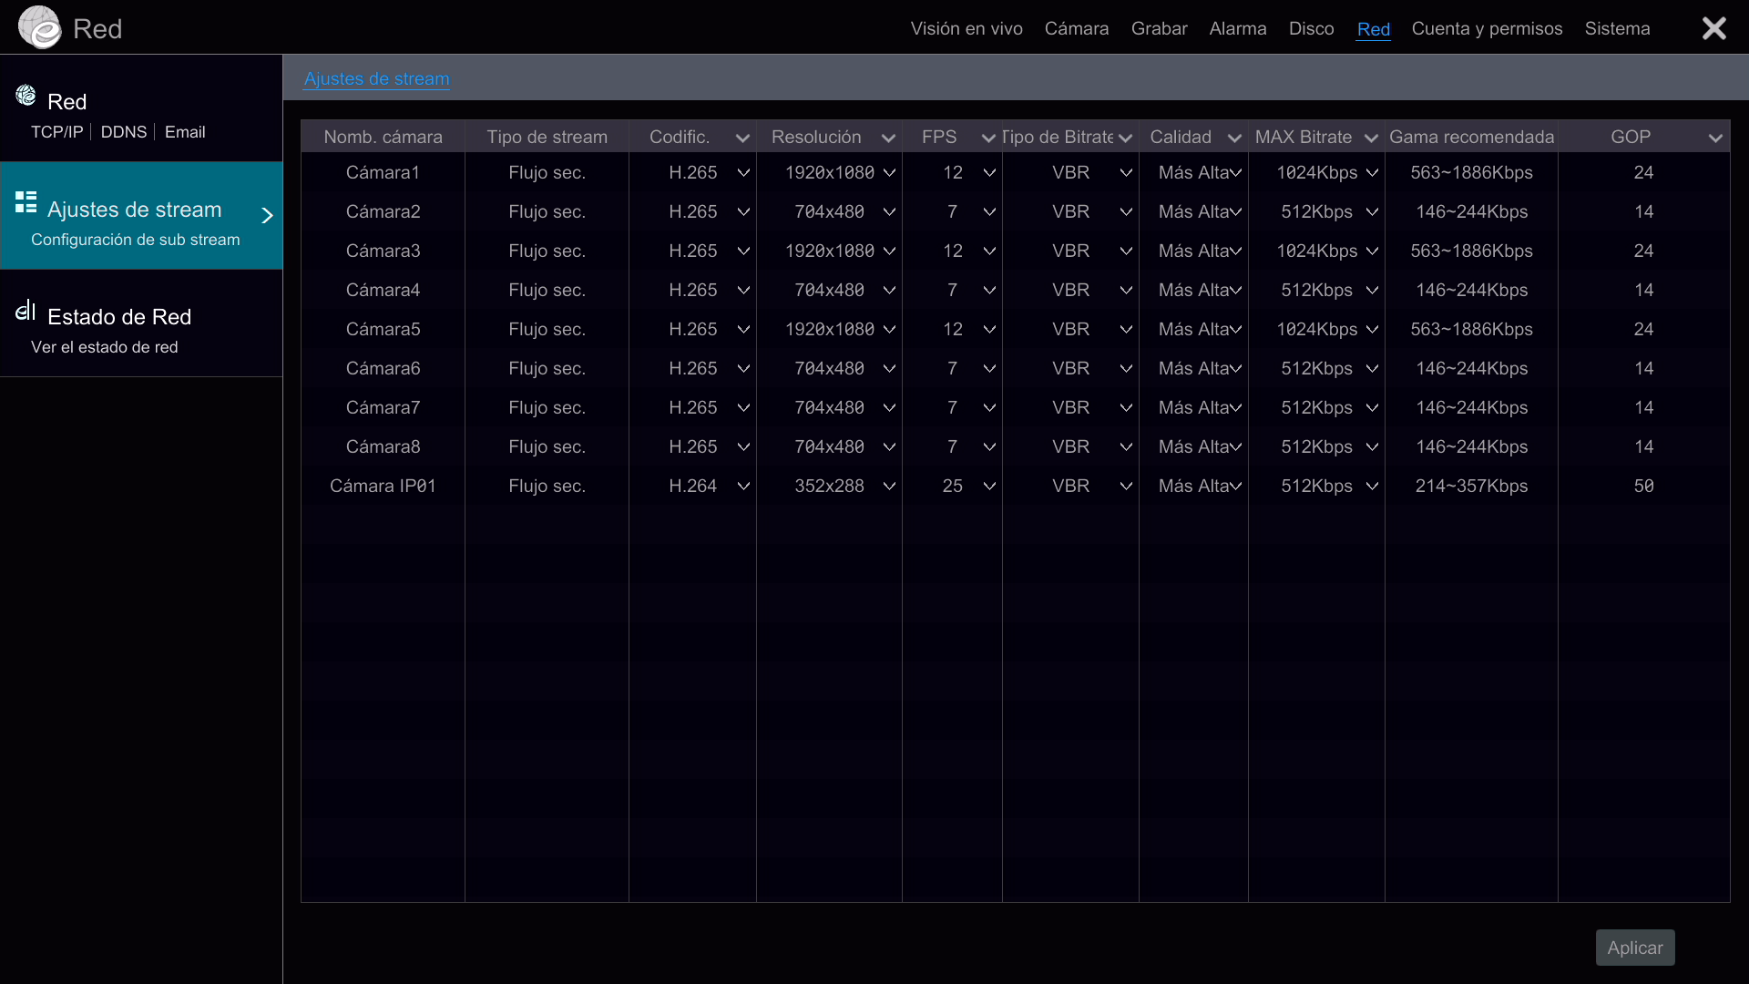Open DDNS settings link

click(x=124, y=132)
